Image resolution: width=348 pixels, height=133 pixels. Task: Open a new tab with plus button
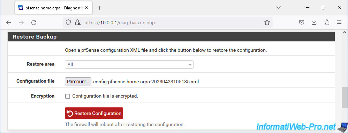coord(100,8)
